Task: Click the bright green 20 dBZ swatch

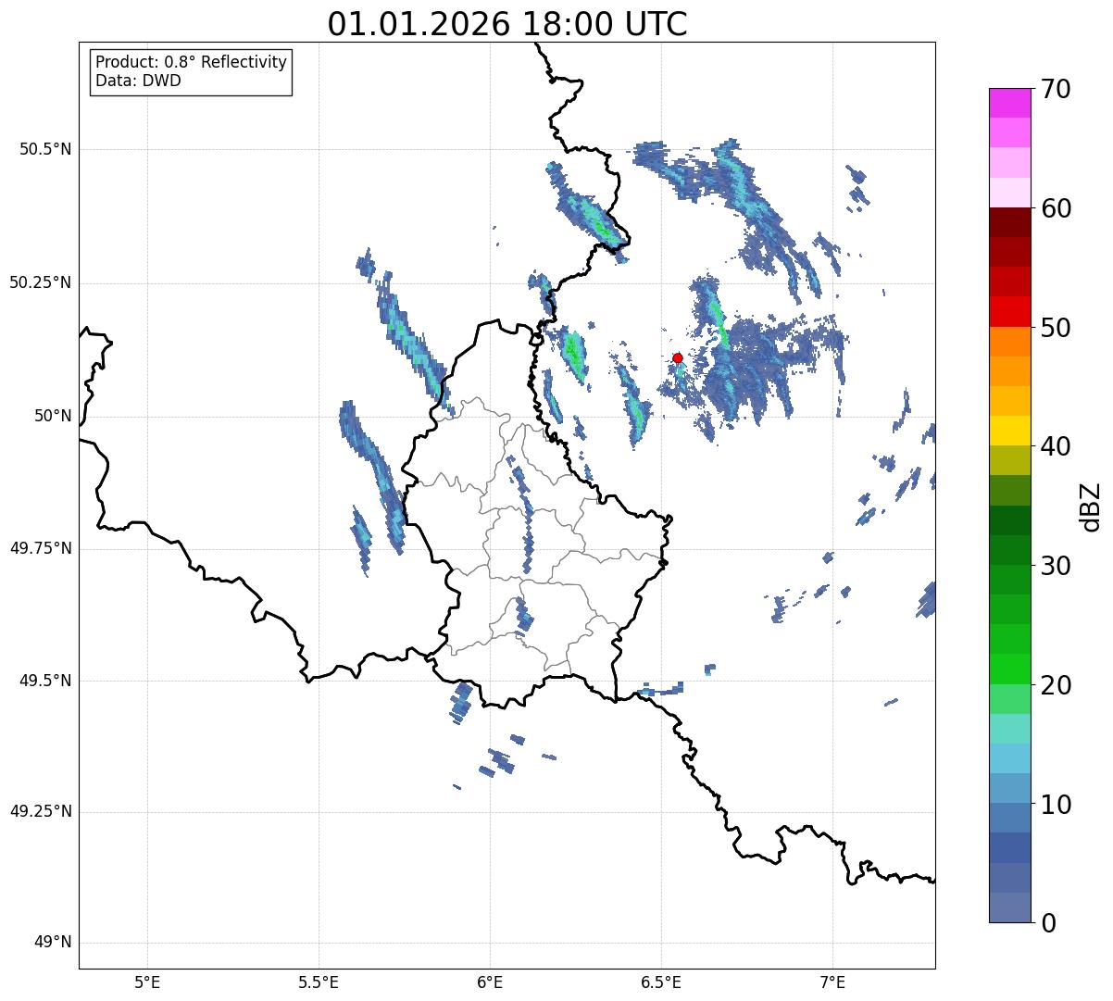Action: point(1009,669)
